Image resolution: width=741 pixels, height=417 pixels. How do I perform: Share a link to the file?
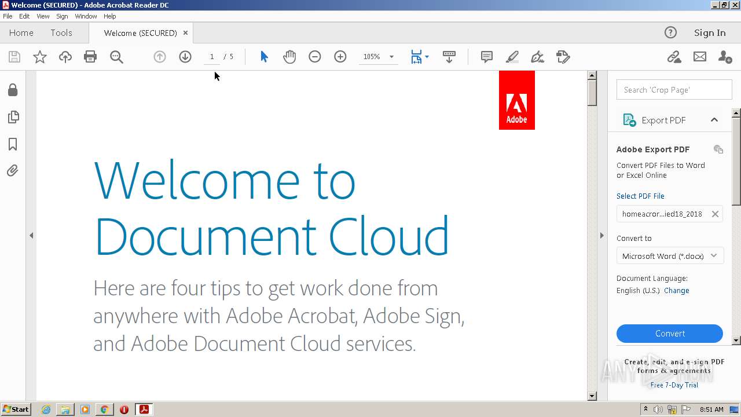click(x=674, y=57)
